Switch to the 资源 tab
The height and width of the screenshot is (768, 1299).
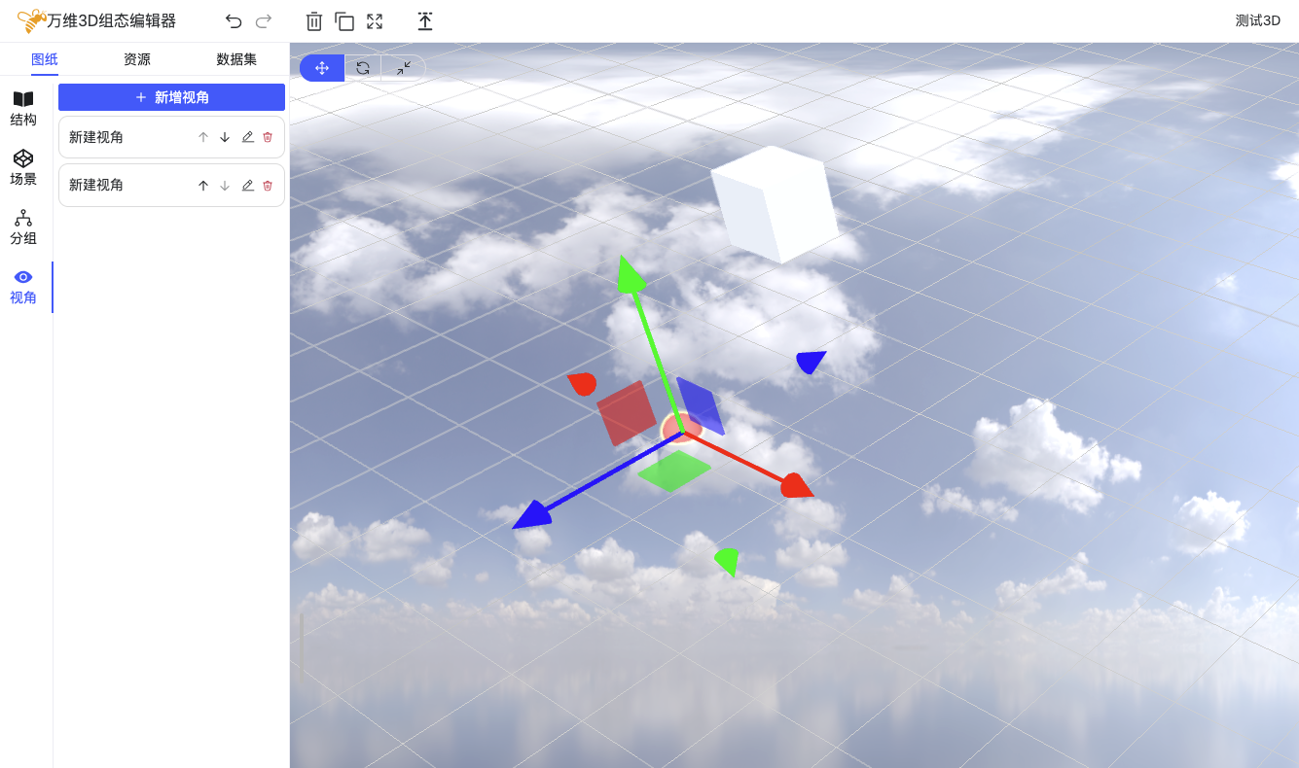[x=137, y=59]
